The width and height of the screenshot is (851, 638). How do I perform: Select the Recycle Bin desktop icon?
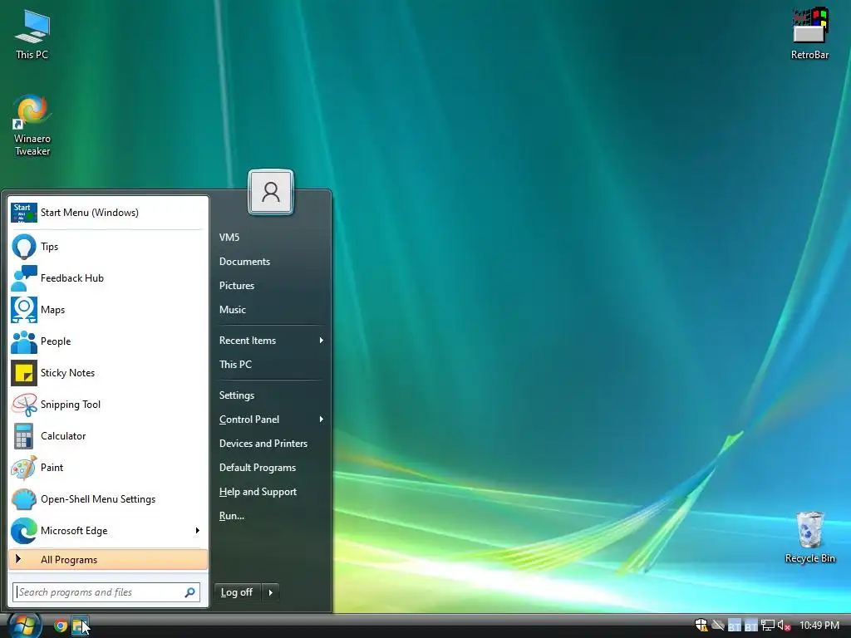(x=809, y=537)
